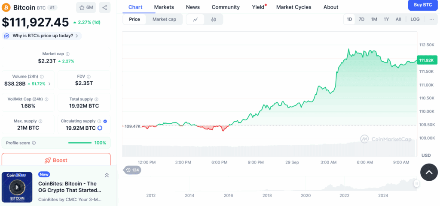Expand the Volume (24h) details chevron

tap(49, 84)
